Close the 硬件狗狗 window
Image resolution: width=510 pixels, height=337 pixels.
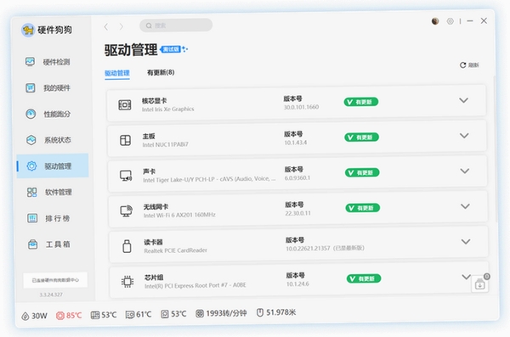[484, 21]
